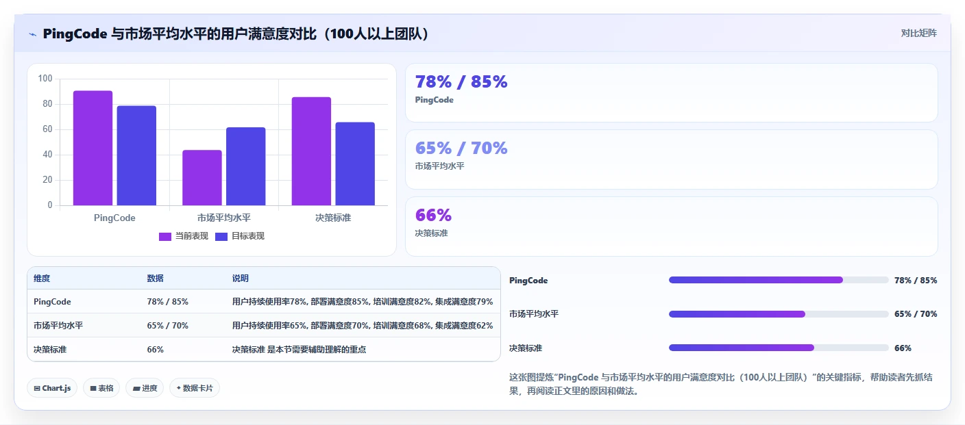Click the blue 目标表现 bar for PingCode
The height and width of the screenshot is (425, 965).
click(x=136, y=155)
